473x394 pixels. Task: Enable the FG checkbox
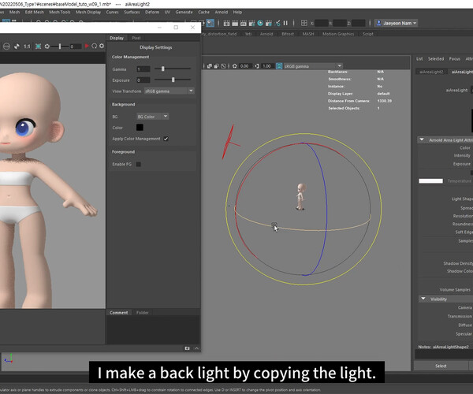[139, 164]
